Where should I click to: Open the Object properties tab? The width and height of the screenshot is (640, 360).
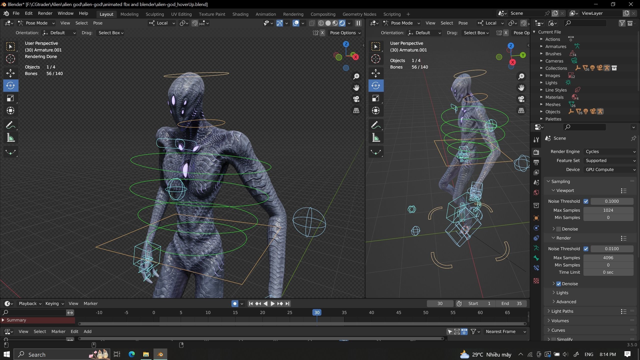tap(536, 218)
